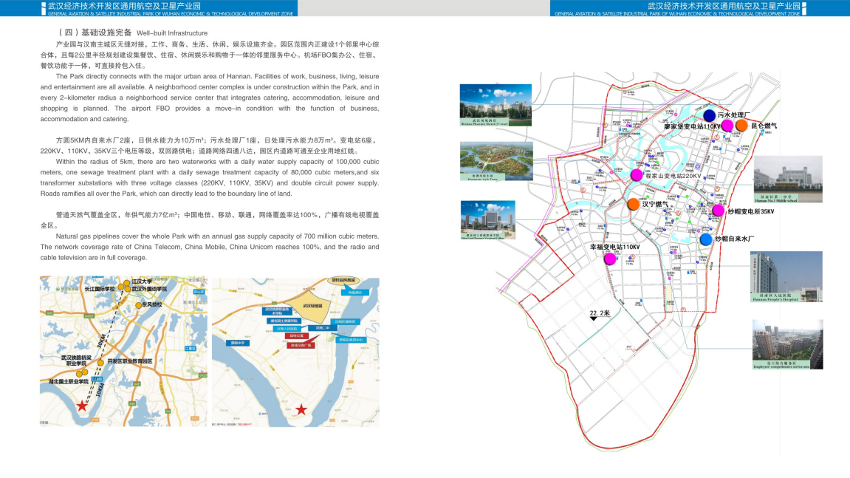Click the Chinese paragraph starting 产业园与汉南主城区

209,55
